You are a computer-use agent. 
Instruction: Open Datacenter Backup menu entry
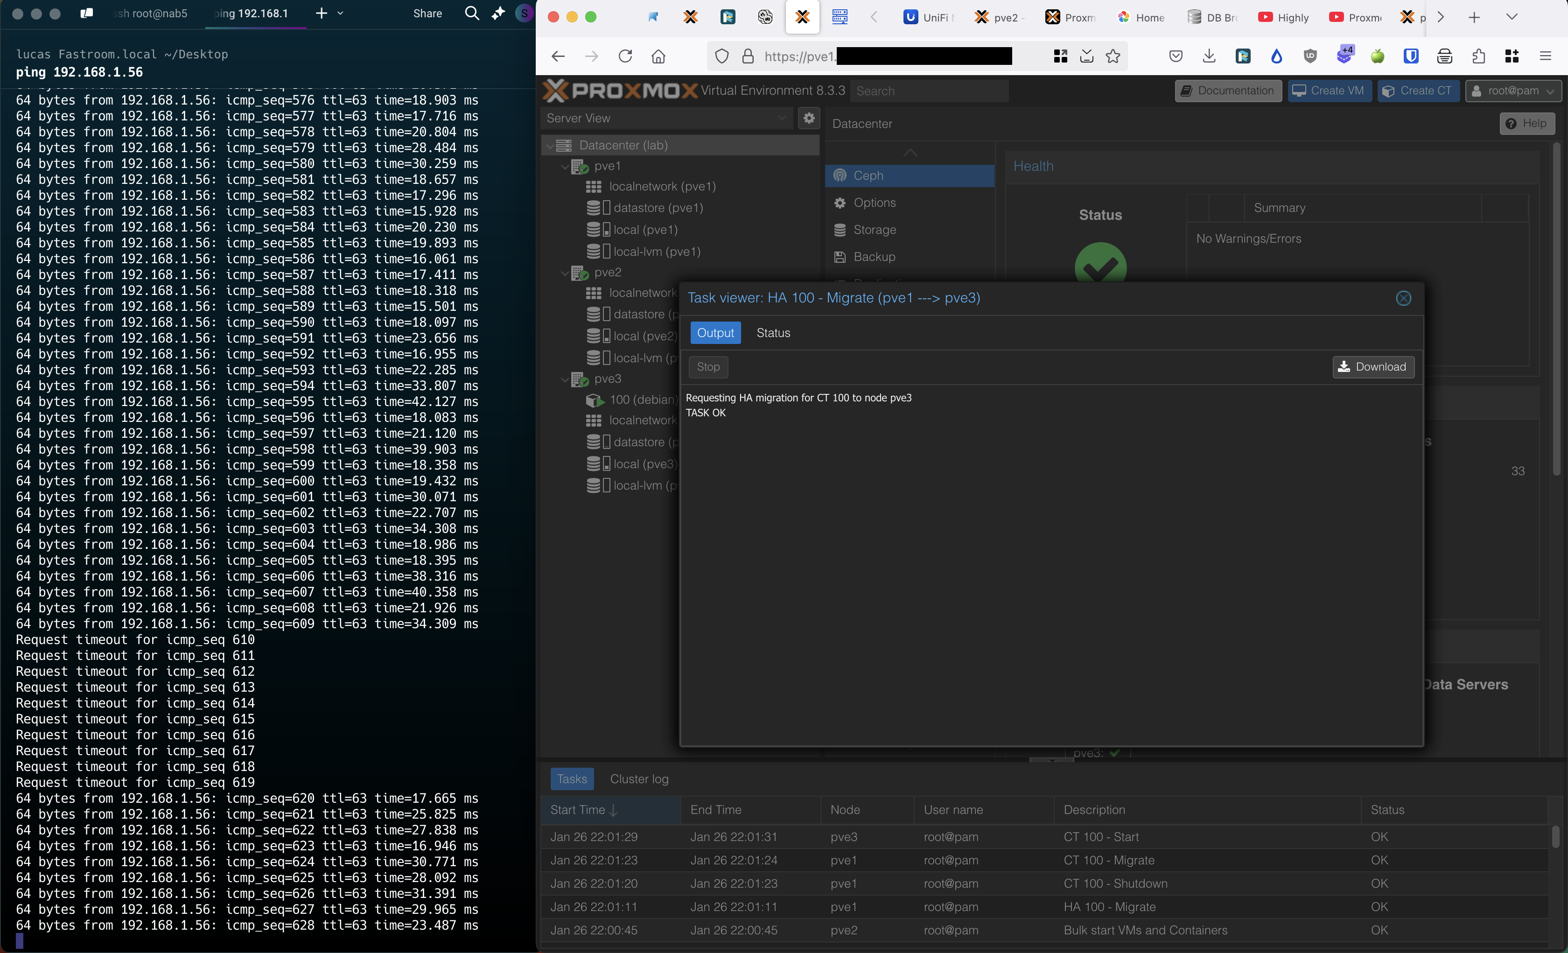click(x=910, y=257)
